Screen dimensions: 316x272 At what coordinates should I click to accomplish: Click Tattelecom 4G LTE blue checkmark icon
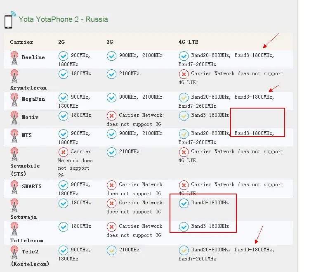click(184, 227)
